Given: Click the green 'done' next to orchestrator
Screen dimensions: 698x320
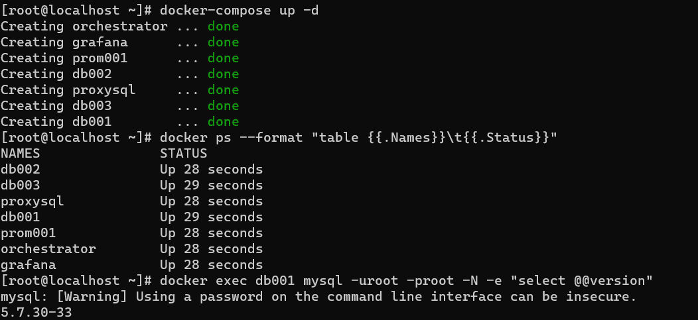Looking at the screenshot, I should tap(223, 27).
